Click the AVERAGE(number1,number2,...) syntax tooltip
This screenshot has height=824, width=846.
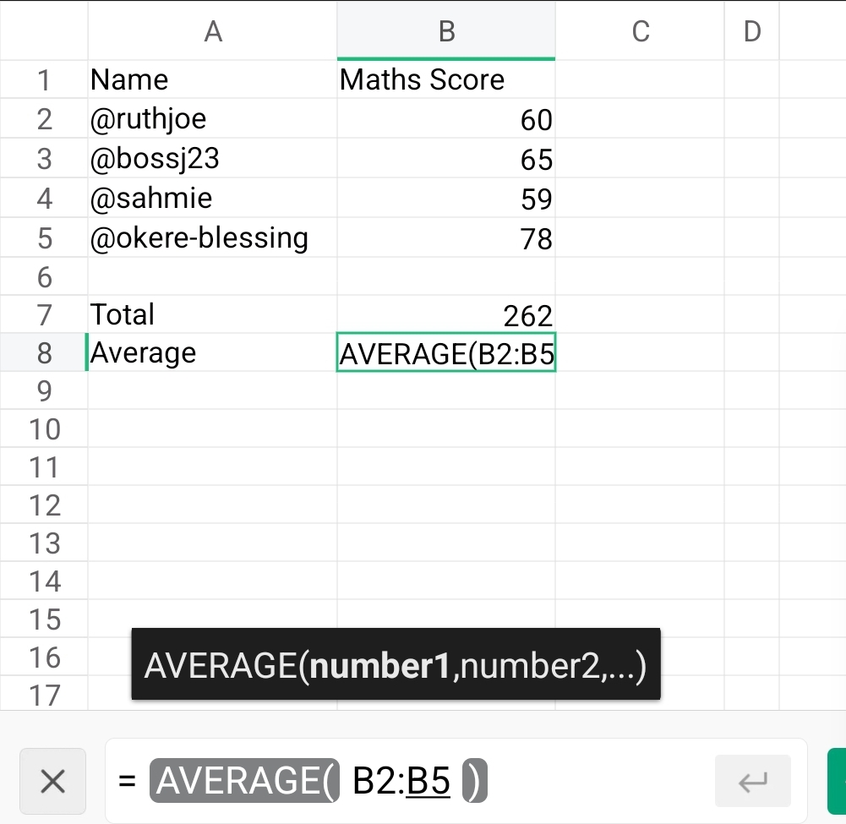click(x=396, y=664)
